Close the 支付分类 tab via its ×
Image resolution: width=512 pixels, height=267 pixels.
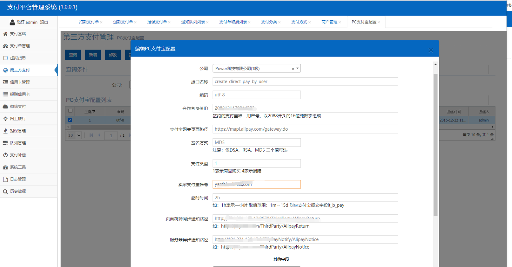(x=280, y=22)
